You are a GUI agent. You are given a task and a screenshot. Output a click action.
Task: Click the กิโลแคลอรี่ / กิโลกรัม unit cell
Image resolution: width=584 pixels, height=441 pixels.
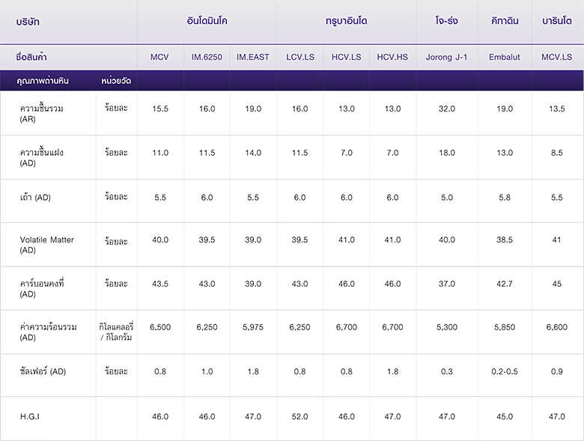click(116, 332)
